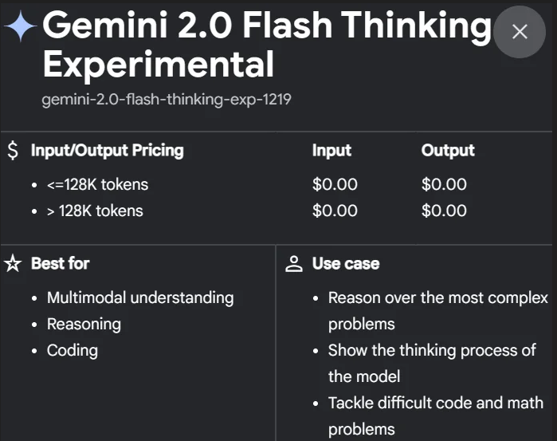This screenshot has width=557, height=441.
Task: Click the model ID gemini-2.0-flash-thinking-exp-1219
Action: 171,100
